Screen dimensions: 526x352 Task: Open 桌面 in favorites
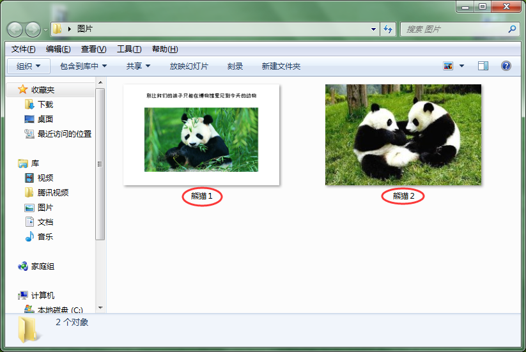pyautogui.click(x=45, y=119)
